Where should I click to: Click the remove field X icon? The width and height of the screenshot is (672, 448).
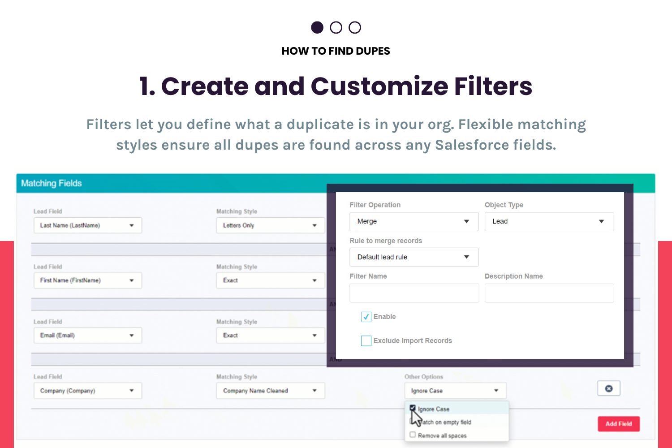(x=608, y=388)
